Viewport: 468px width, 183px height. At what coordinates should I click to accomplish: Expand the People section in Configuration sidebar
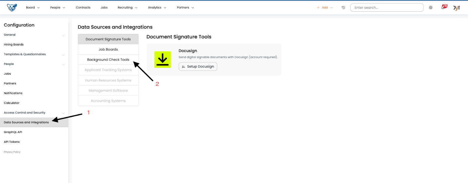pos(34,64)
